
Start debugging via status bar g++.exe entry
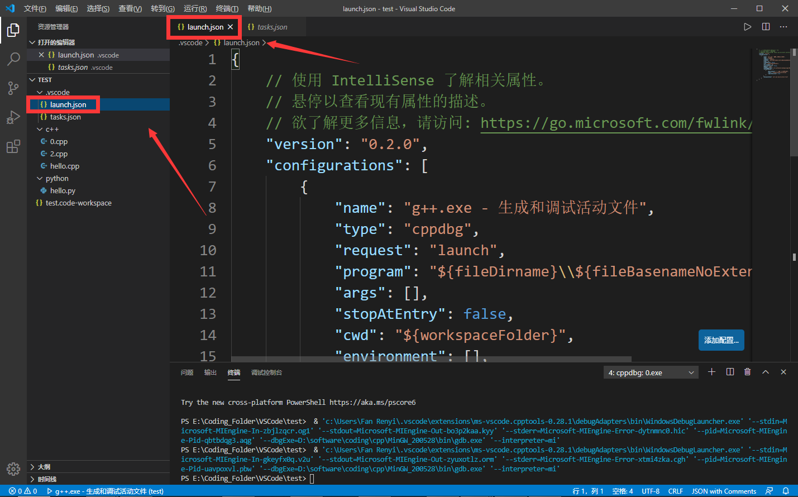click(x=105, y=491)
